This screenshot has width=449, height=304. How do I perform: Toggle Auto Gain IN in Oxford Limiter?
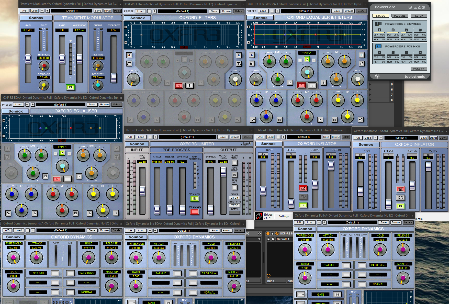click(195, 199)
